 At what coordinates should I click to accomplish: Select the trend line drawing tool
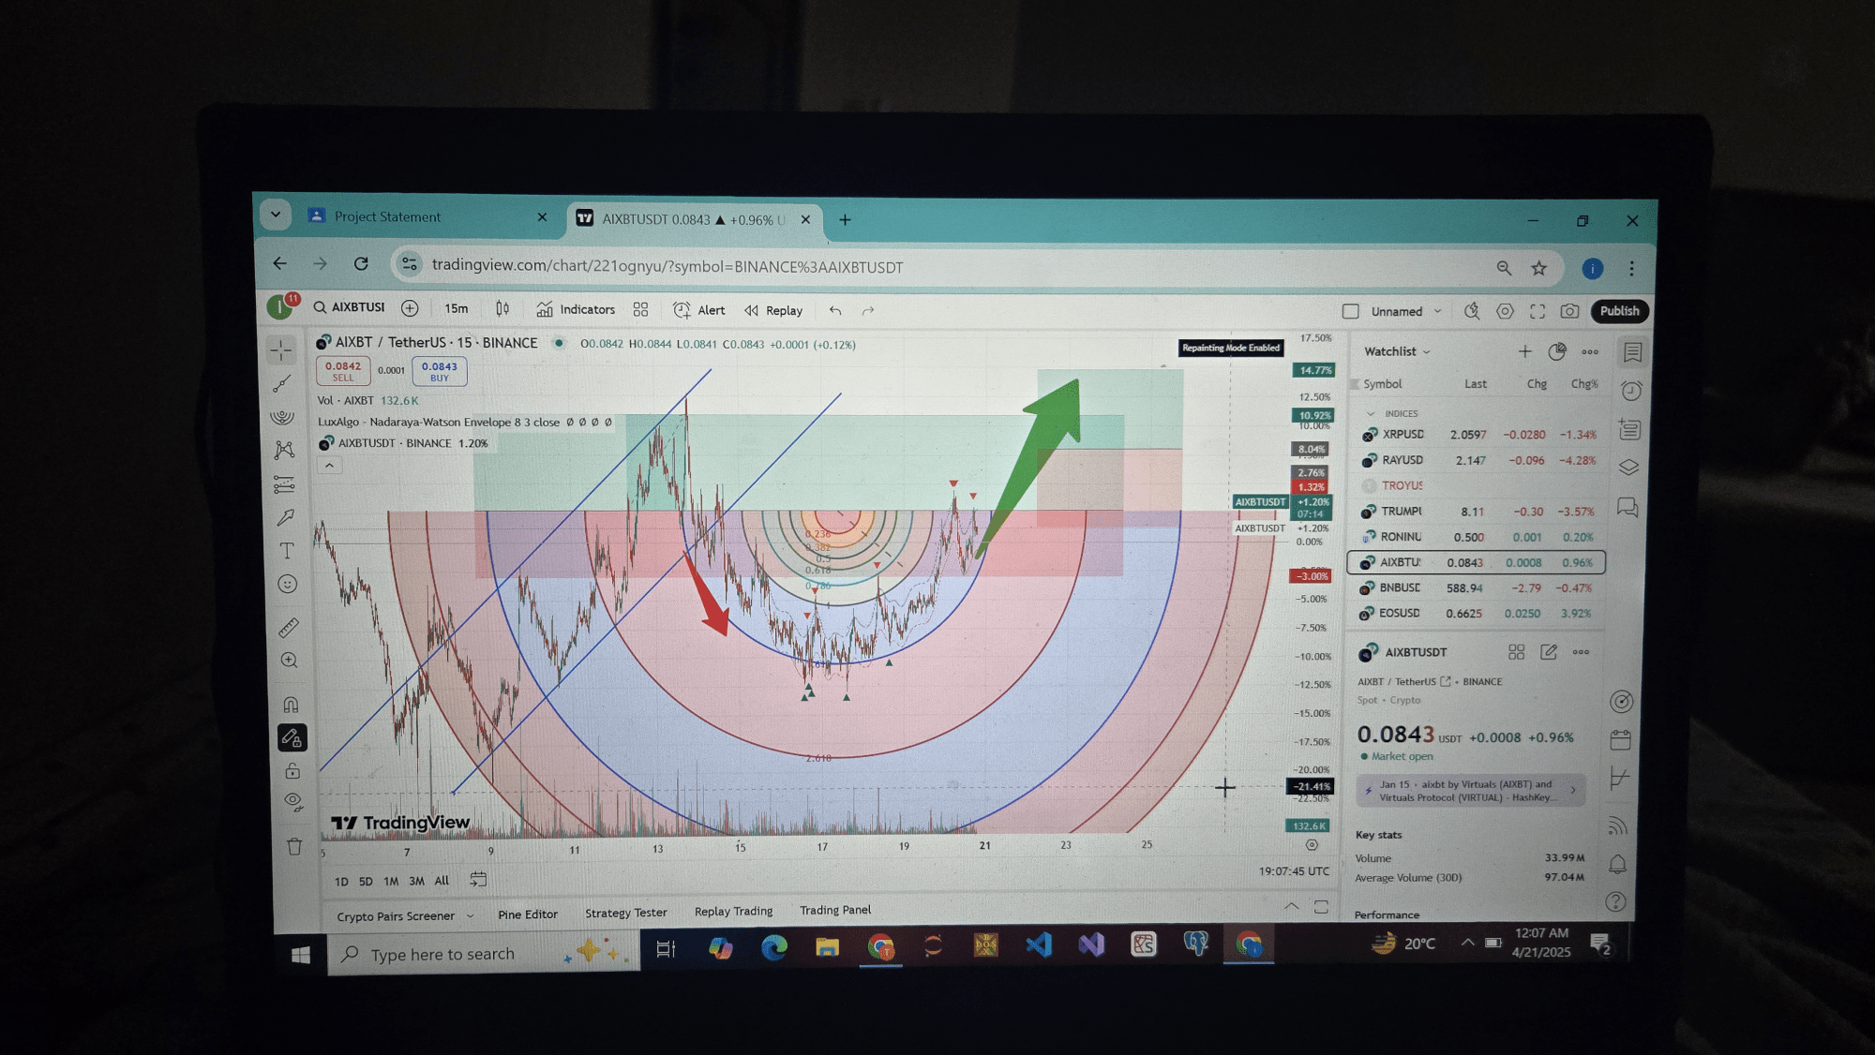282,384
